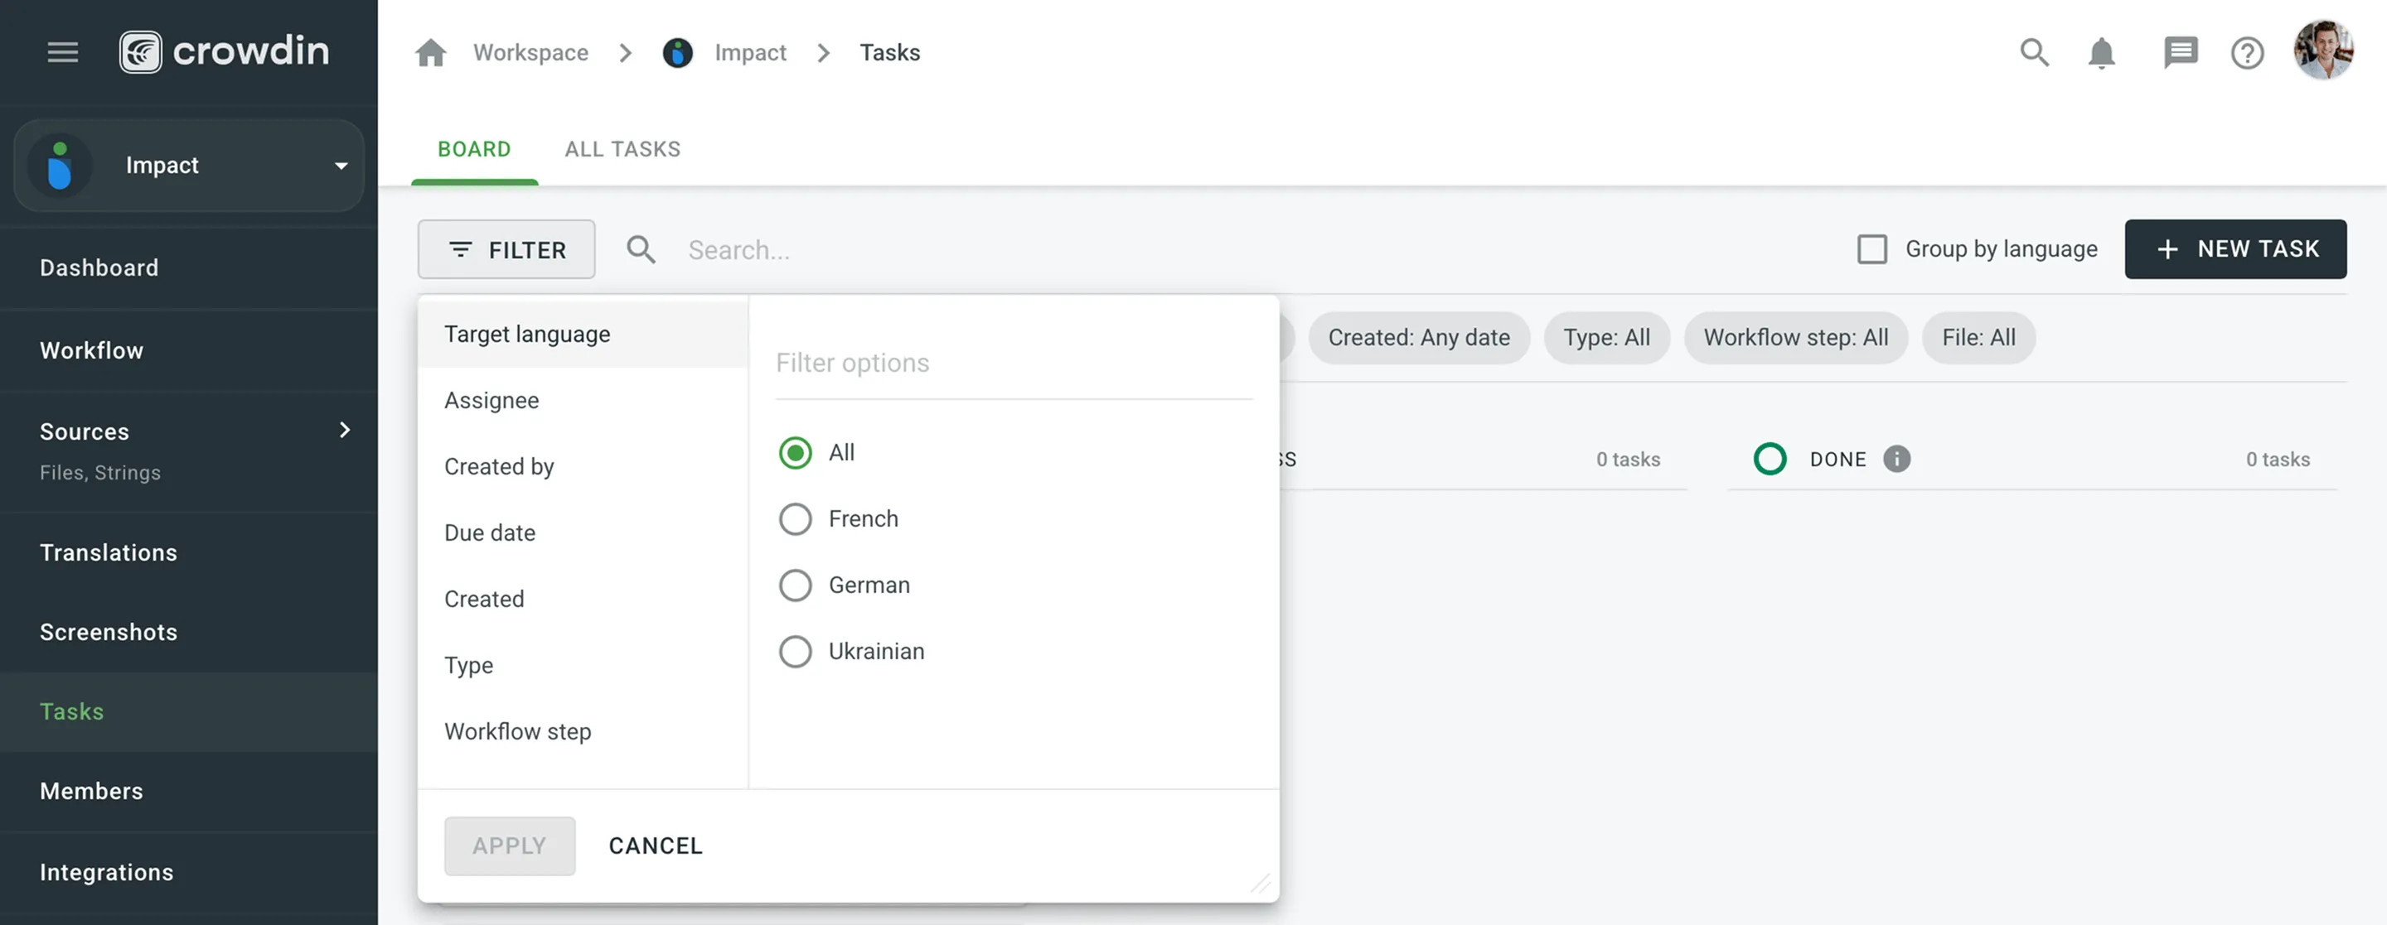
Task: Click the Crowdin logo
Action: 225,51
